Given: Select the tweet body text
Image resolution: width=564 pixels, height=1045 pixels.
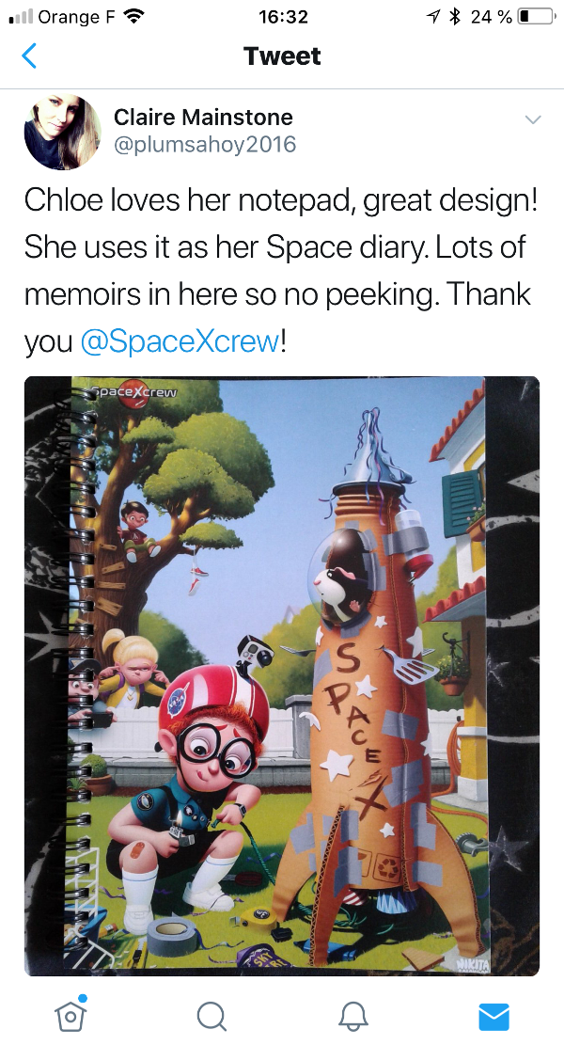Looking at the screenshot, I should [x=281, y=271].
